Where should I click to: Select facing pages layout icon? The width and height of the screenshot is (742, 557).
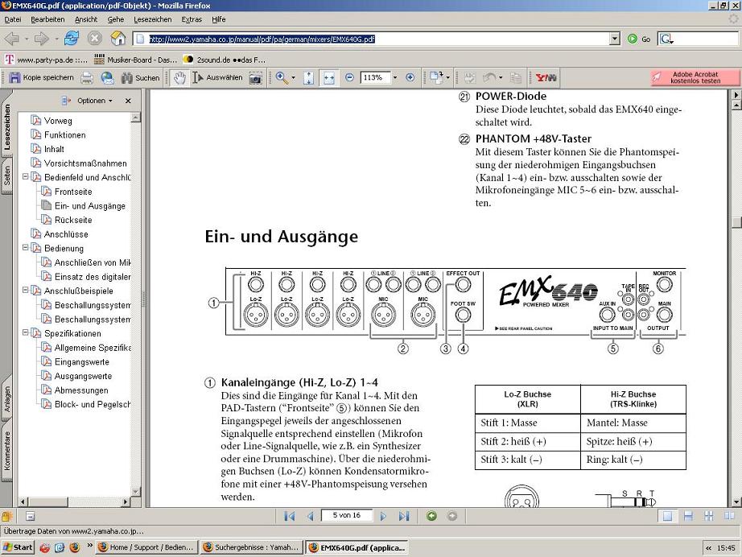[729, 516]
